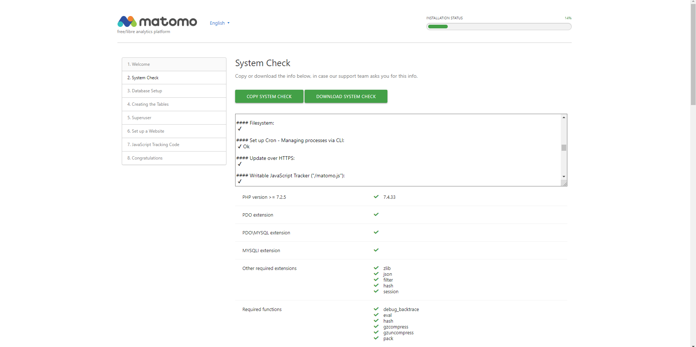The image size is (696, 347).
Task: Select step 2. System Check
Action: (174, 78)
